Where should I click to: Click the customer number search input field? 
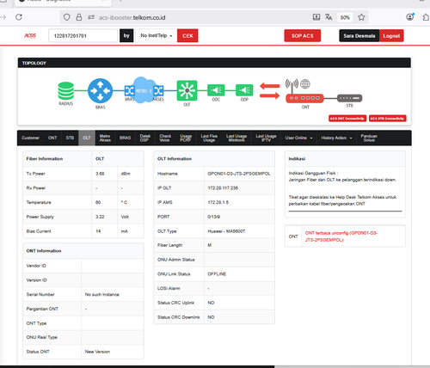point(83,36)
